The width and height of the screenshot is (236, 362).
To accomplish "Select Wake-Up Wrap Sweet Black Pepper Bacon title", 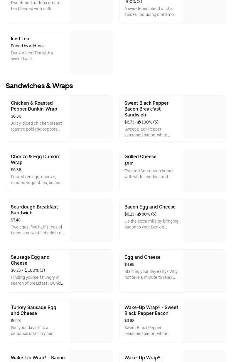I will pos(151,310).
